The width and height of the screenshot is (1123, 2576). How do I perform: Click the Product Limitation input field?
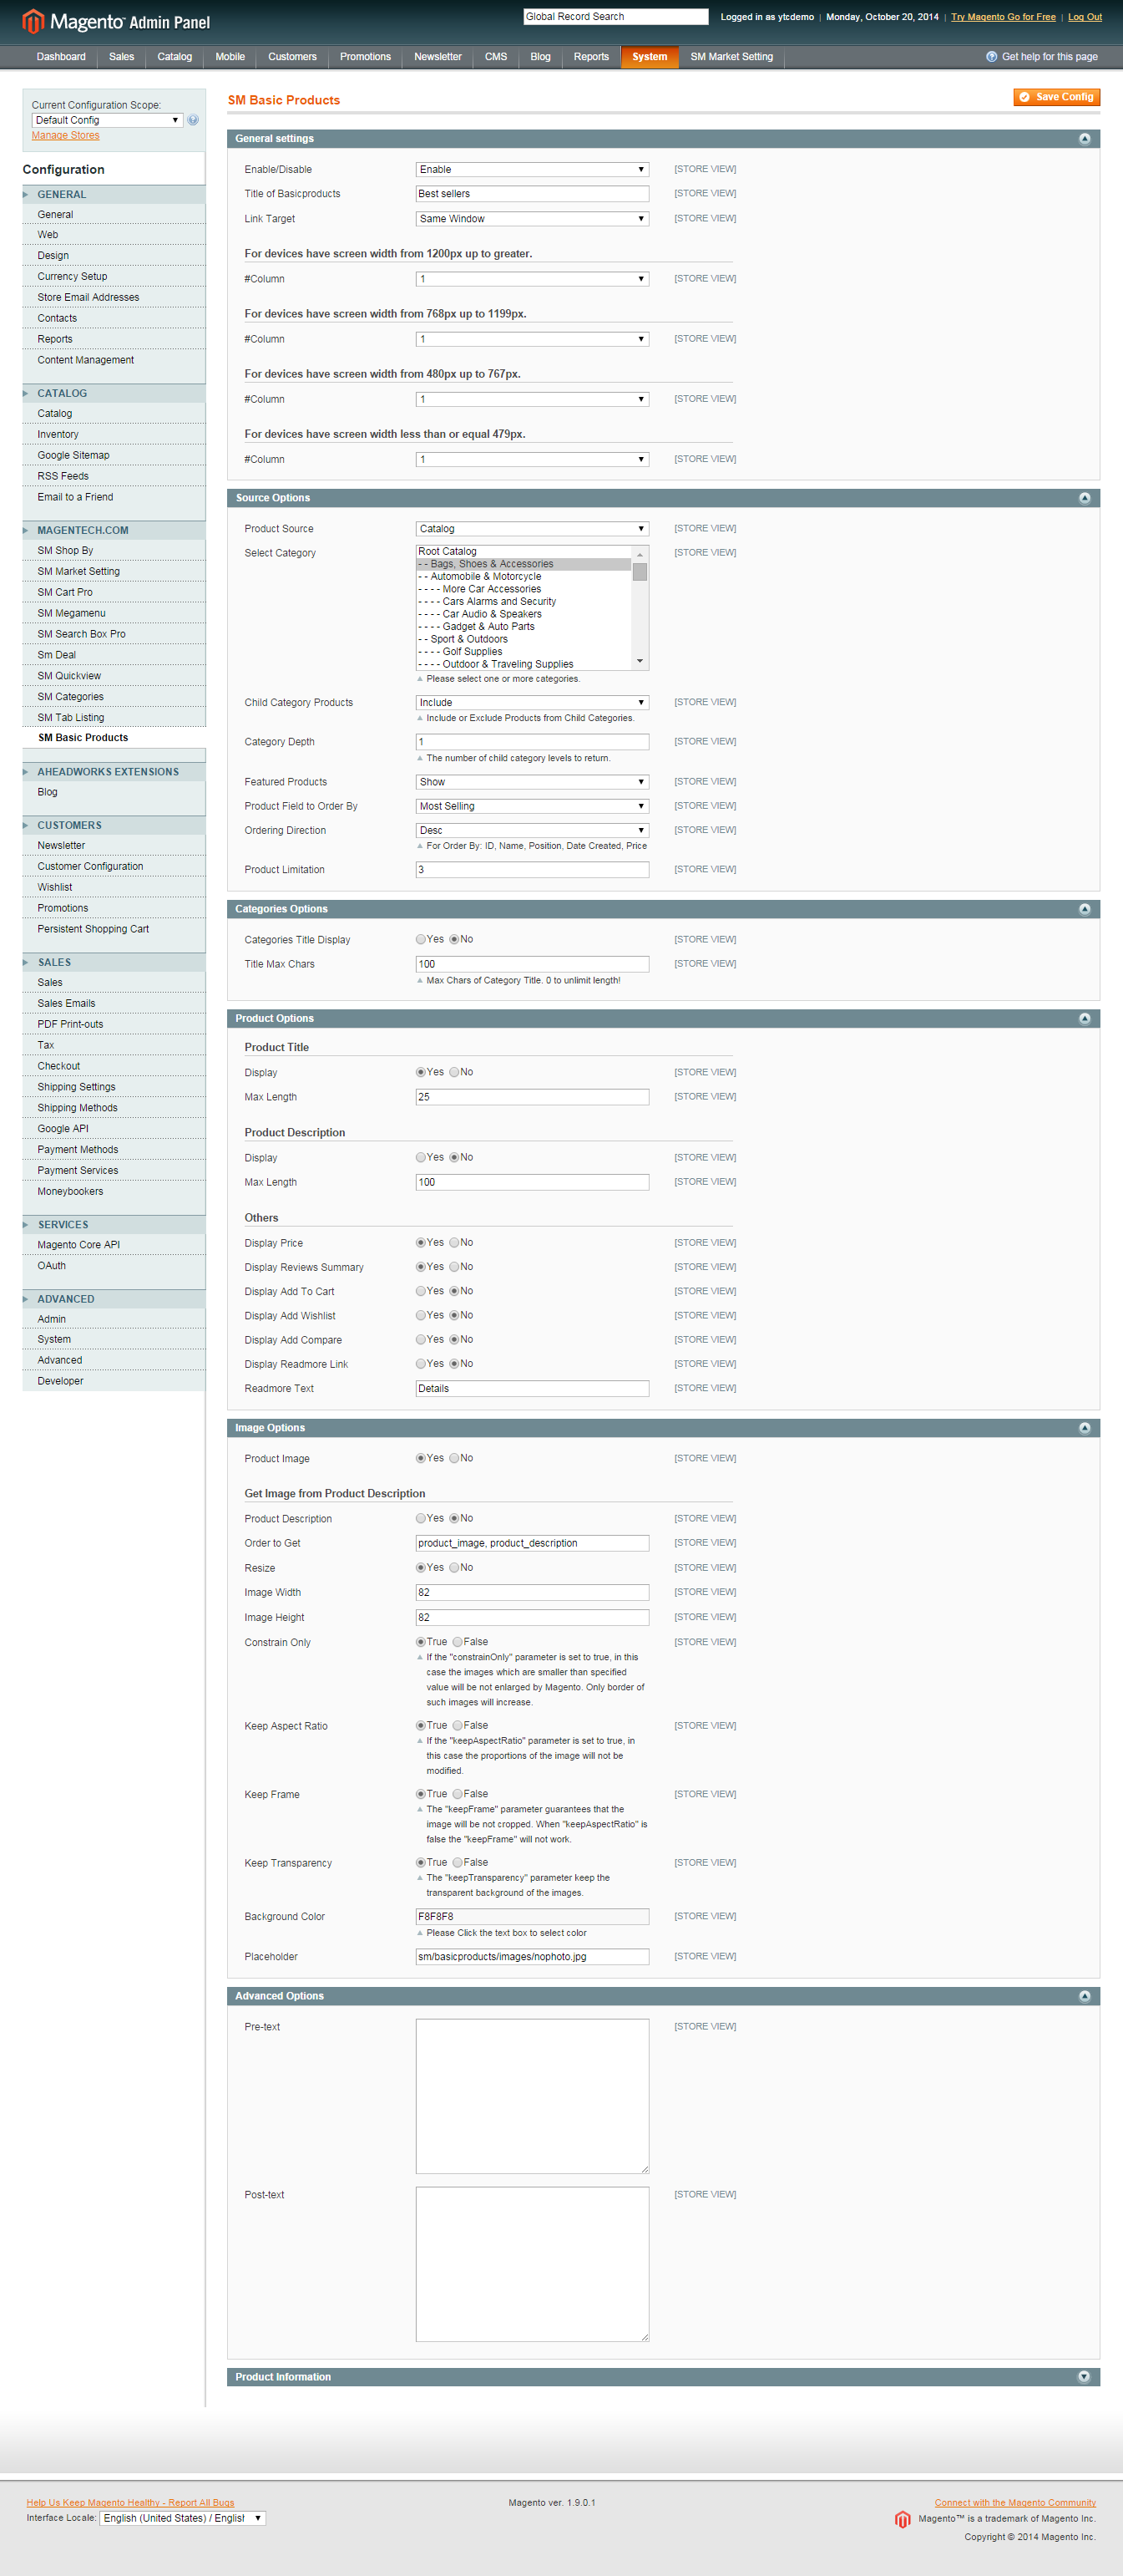click(532, 870)
